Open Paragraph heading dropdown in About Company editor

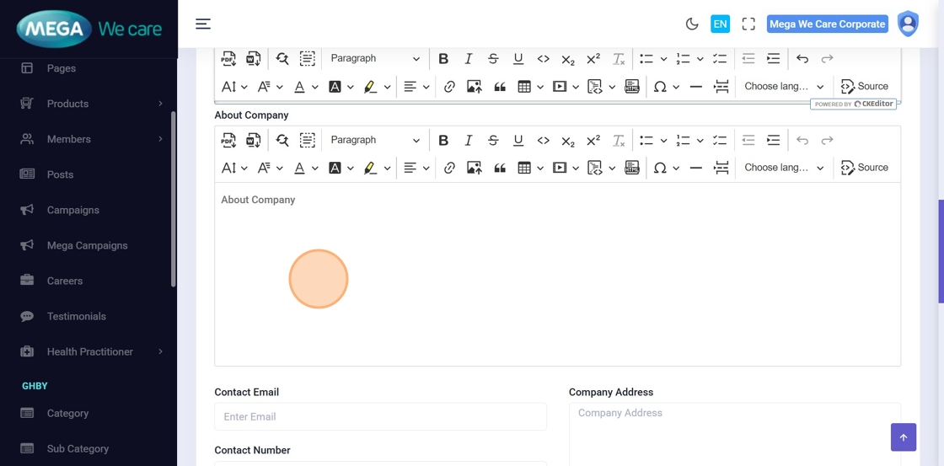(x=374, y=140)
